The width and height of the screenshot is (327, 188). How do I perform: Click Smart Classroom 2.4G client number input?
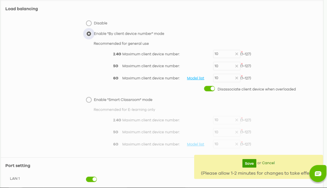pyautogui.click(x=223, y=120)
